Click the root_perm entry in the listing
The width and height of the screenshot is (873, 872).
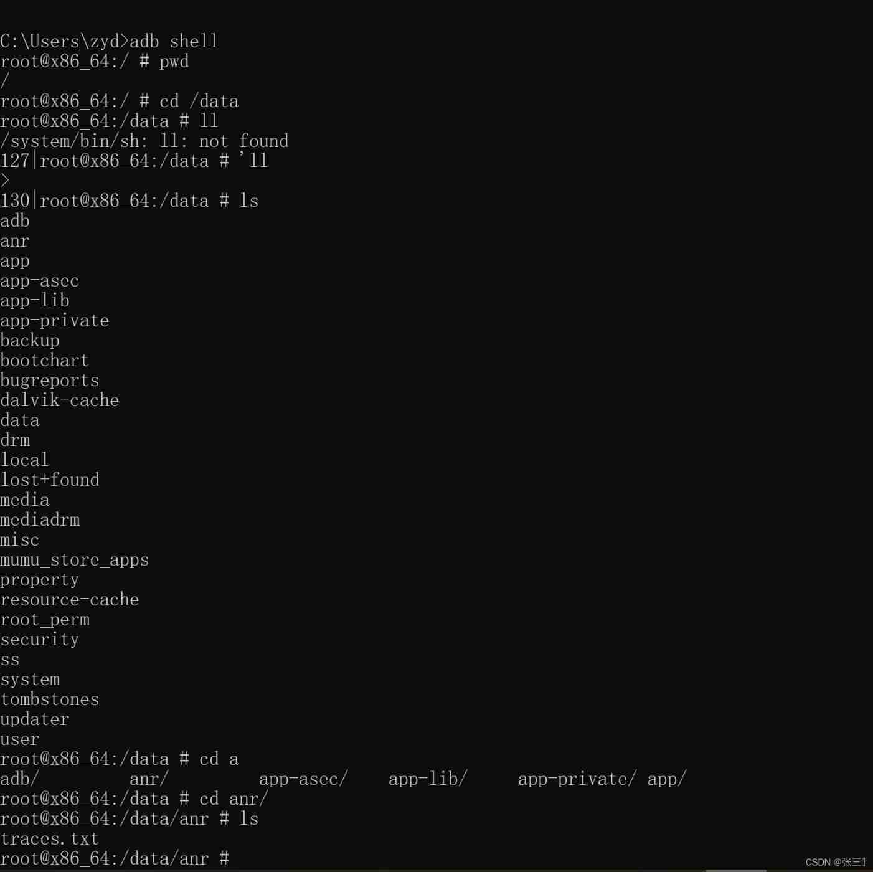pos(45,620)
